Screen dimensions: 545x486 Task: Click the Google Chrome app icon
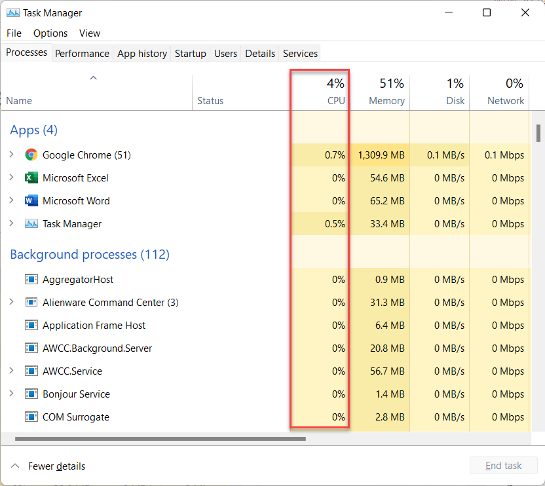[31, 155]
